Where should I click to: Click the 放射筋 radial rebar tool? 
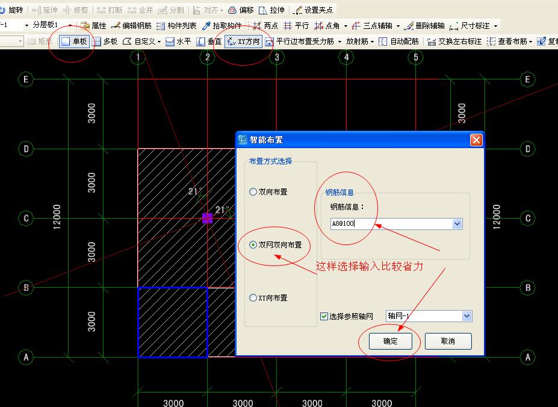pos(357,42)
